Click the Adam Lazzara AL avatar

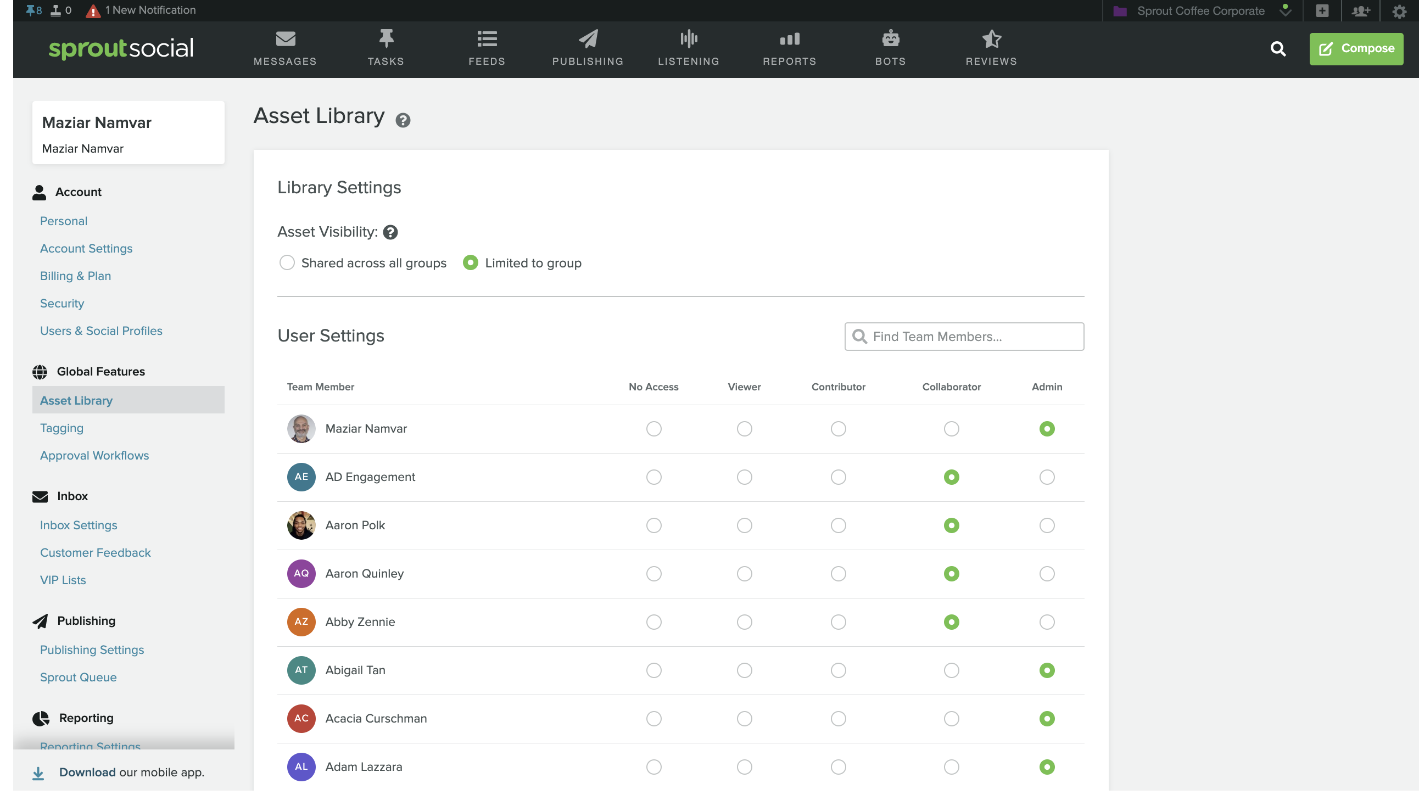point(301,766)
